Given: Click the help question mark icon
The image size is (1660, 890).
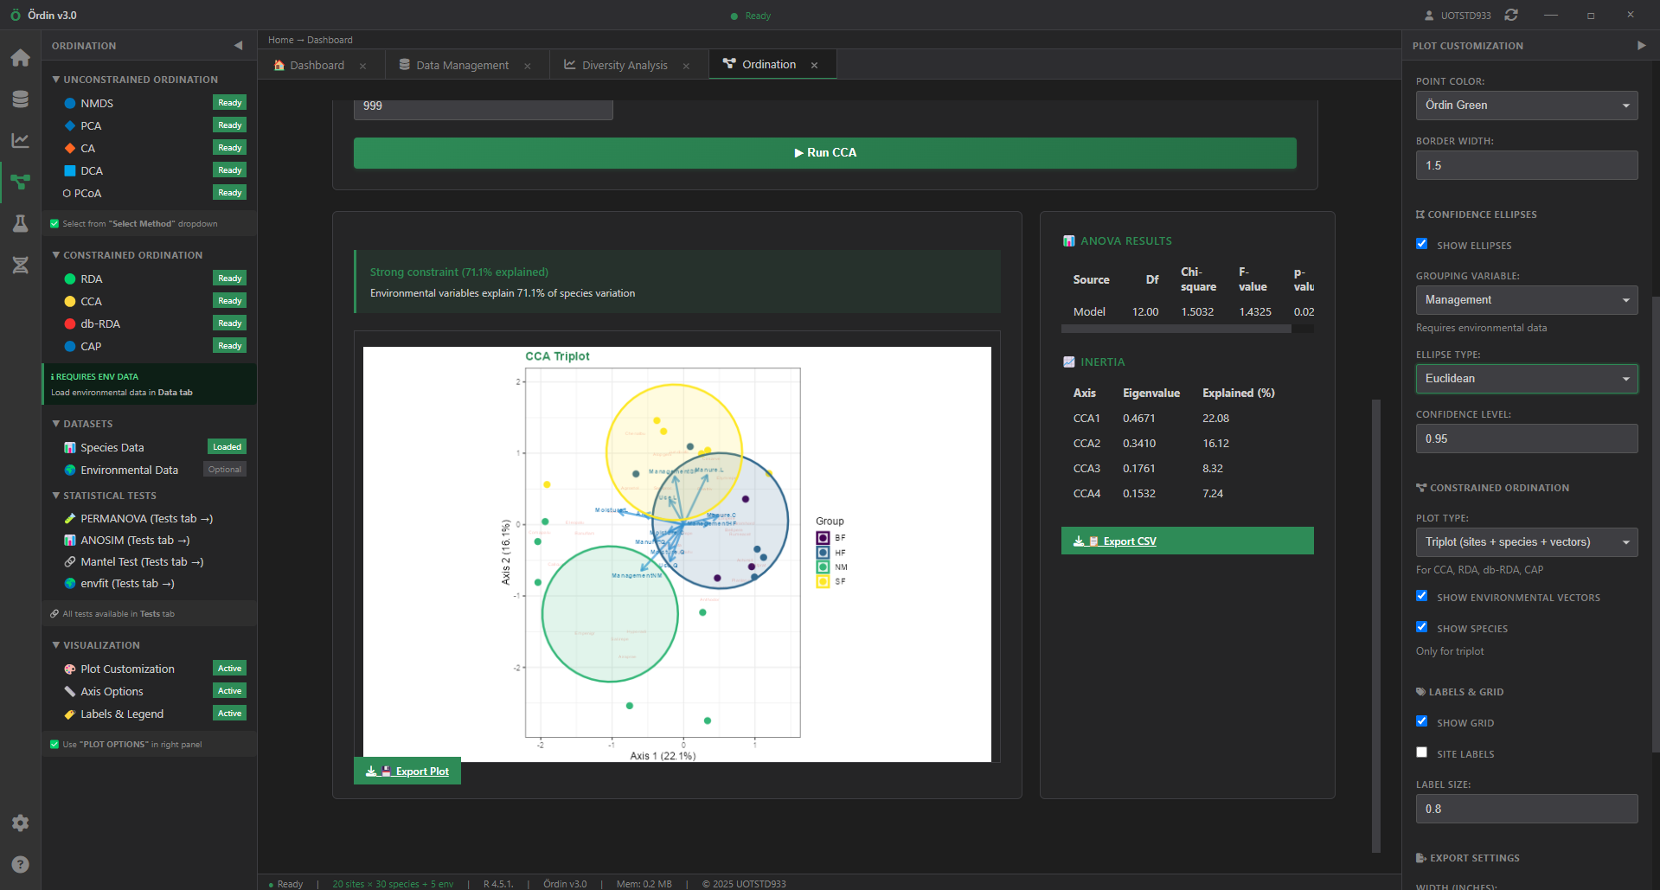Looking at the screenshot, I should click(x=20, y=864).
